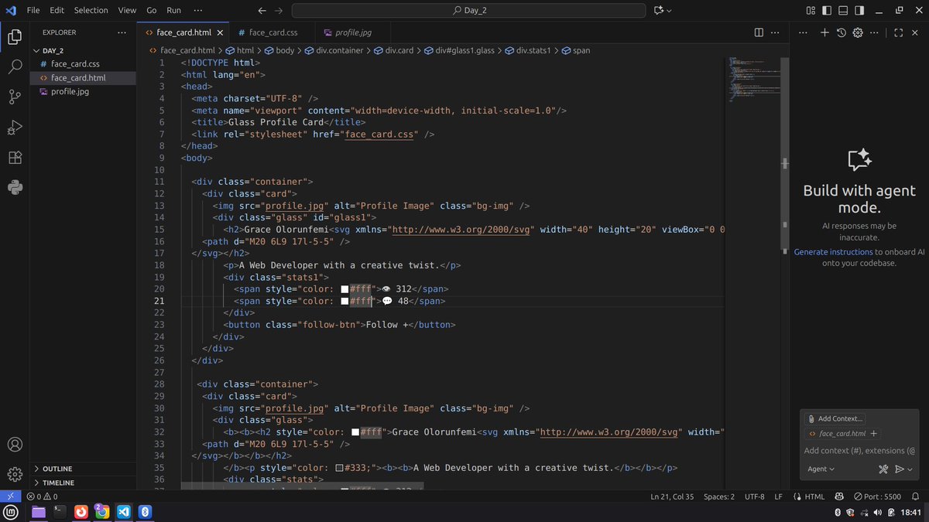The image size is (929, 522).
Task: Click the Port : 5500 status item
Action: (x=878, y=496)
